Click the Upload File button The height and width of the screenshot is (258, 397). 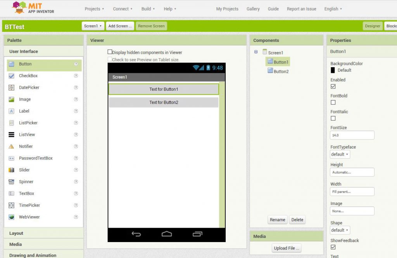point(287,248)
